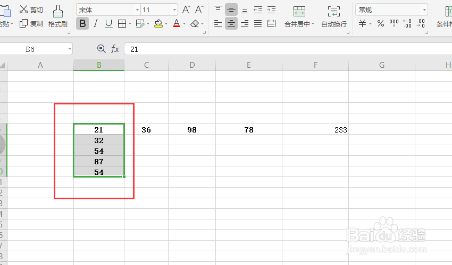452x265 pixels.
Task: Click the formula bar showing 21
Action: point(288,49)
